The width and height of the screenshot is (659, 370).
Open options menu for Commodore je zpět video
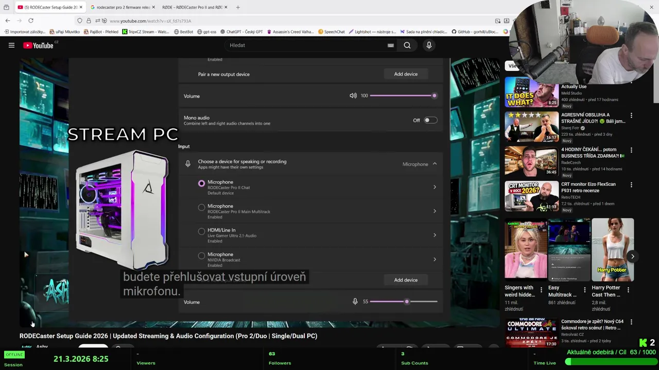(x=631, y=322)
